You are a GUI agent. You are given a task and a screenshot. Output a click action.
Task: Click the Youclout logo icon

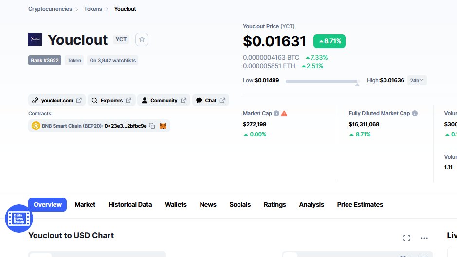click(x=35, y=39)
